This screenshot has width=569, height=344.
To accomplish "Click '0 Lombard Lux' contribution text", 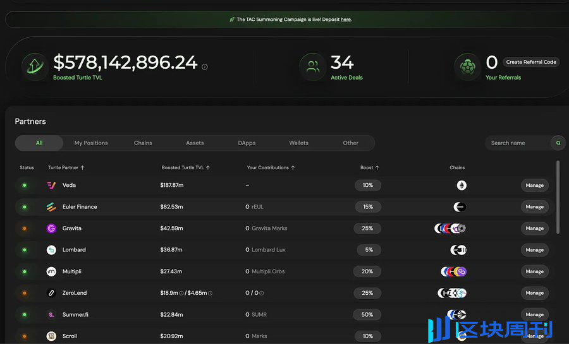I will [266, 250].
